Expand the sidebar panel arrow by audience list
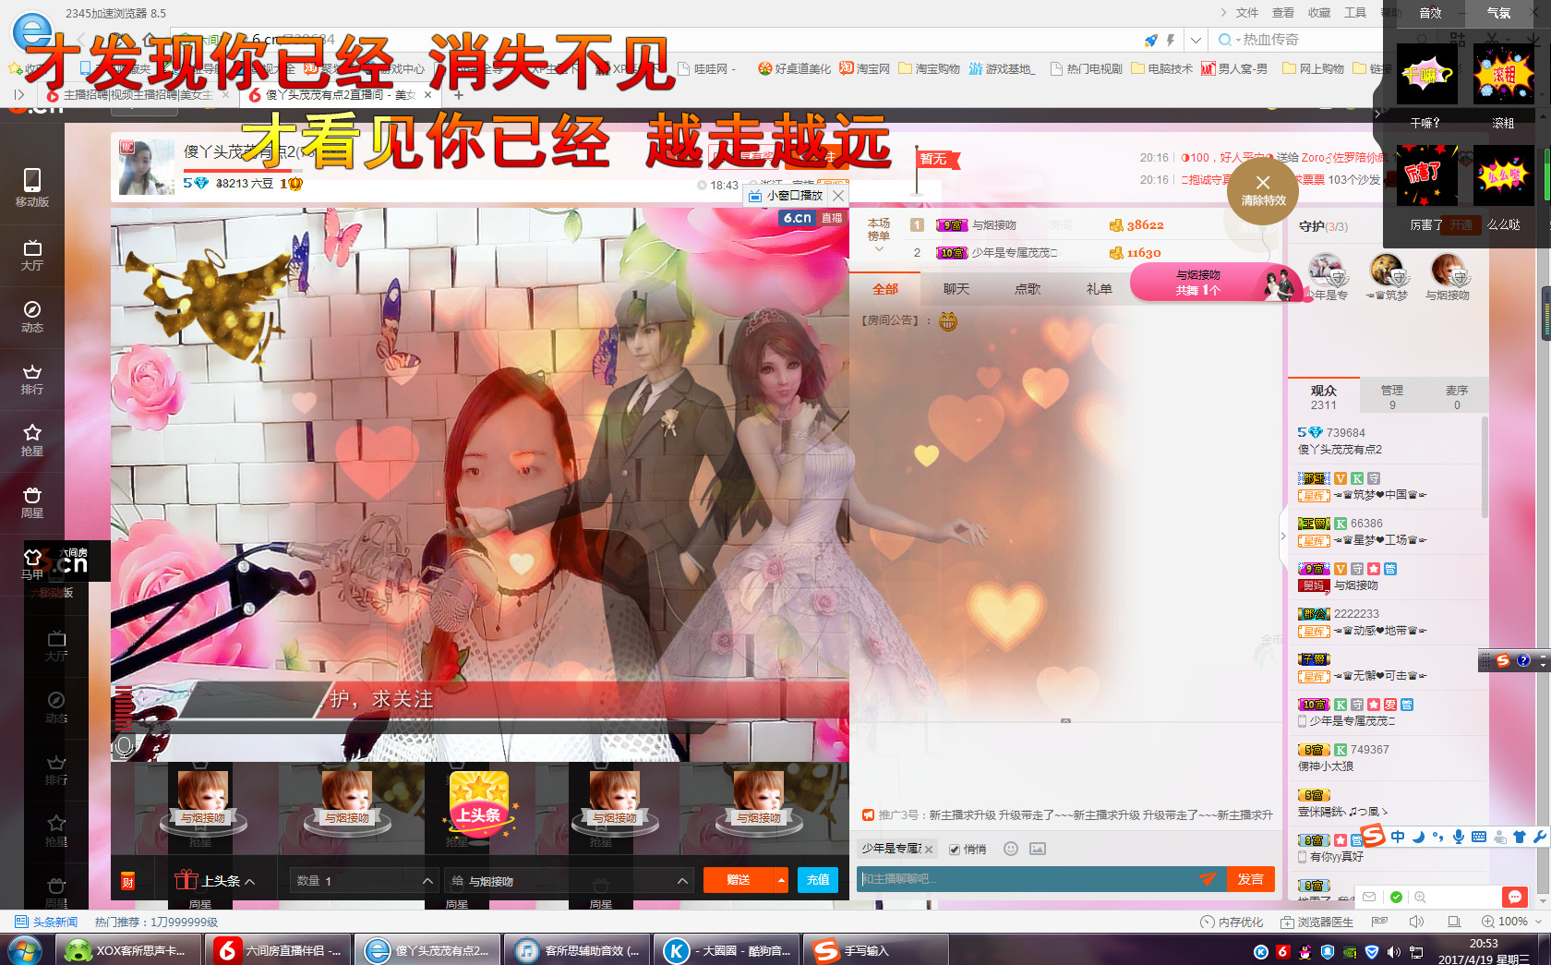Viewport: 1551px width, 965px height. (x=1282, y=536)
